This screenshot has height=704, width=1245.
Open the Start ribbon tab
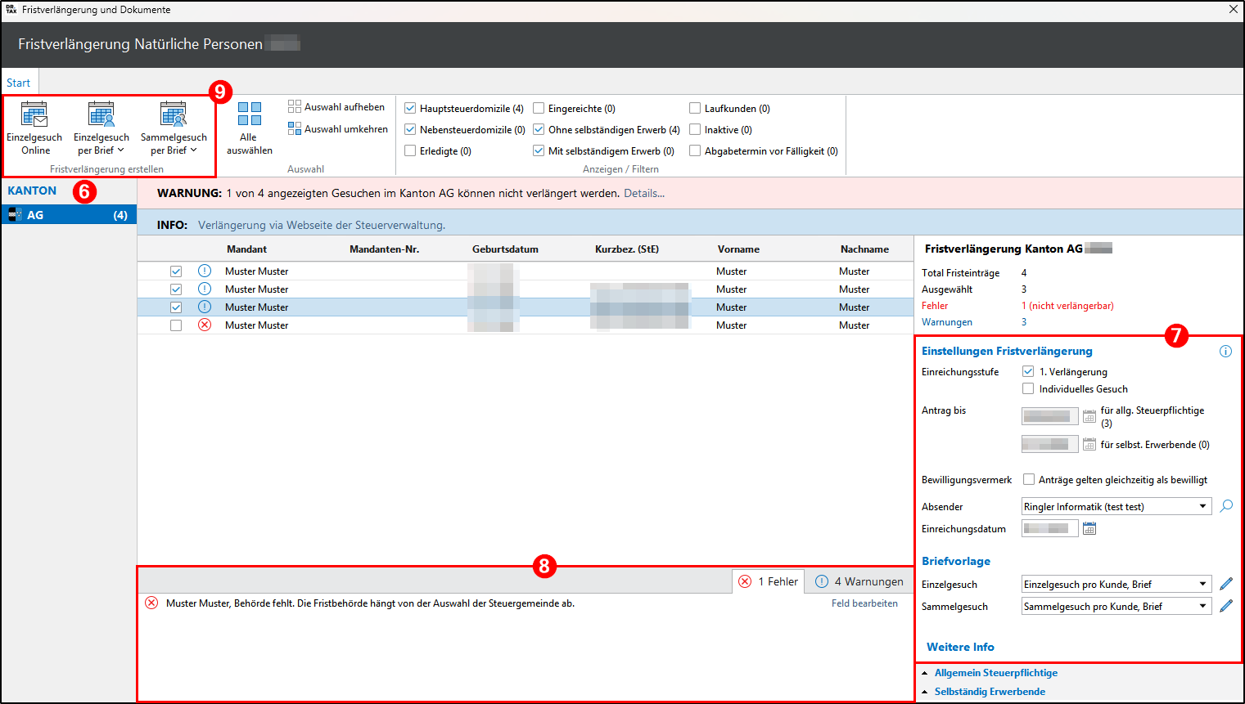click(x=19, y=83)
